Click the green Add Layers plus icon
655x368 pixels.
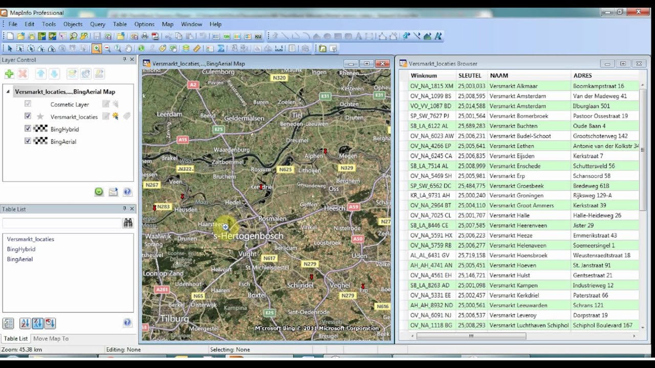pos(9,74)
